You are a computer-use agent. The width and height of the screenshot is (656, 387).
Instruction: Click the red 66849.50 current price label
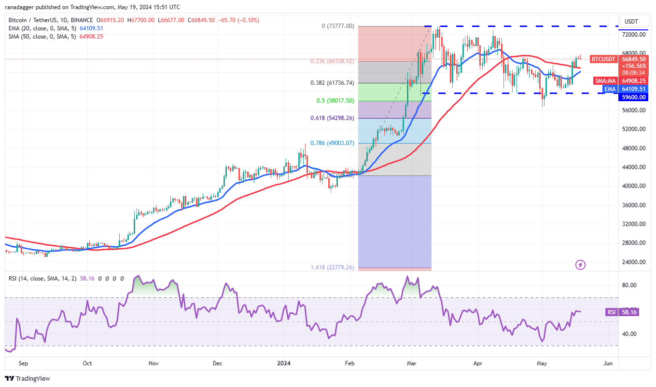pyautogui.click(x=634, y=59)
